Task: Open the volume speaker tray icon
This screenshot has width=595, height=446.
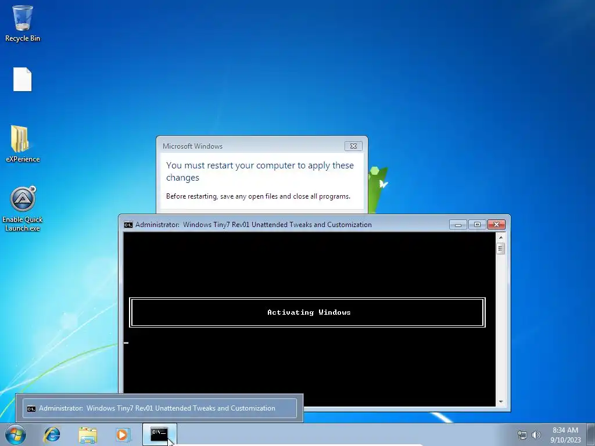Action: [536, 435]
